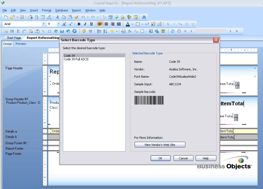Switch to the Preview tab
263x189 pixels.
(x=21, y=44)
